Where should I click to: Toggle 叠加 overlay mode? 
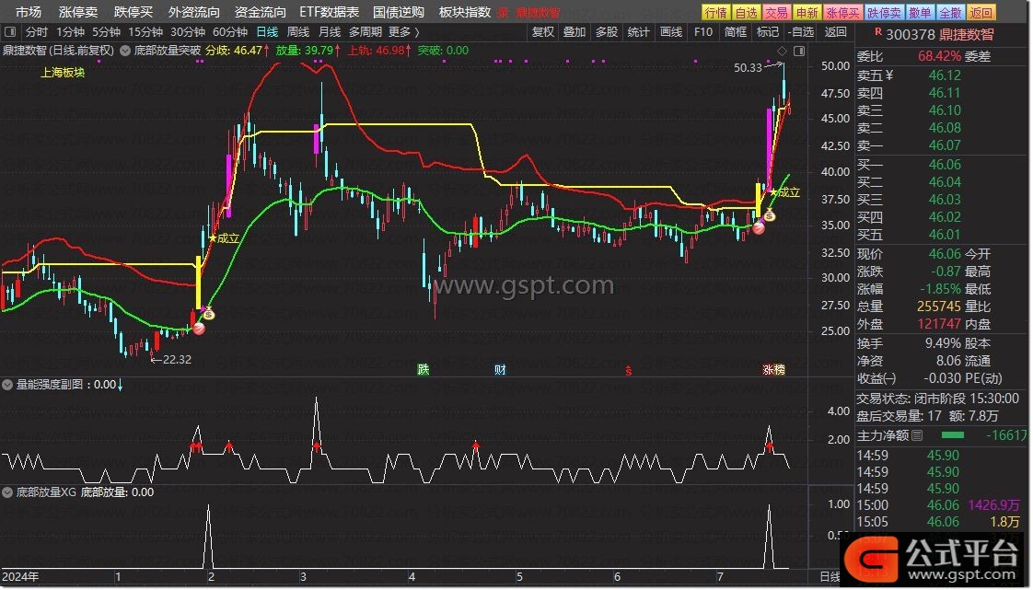(x=574, y=31)
